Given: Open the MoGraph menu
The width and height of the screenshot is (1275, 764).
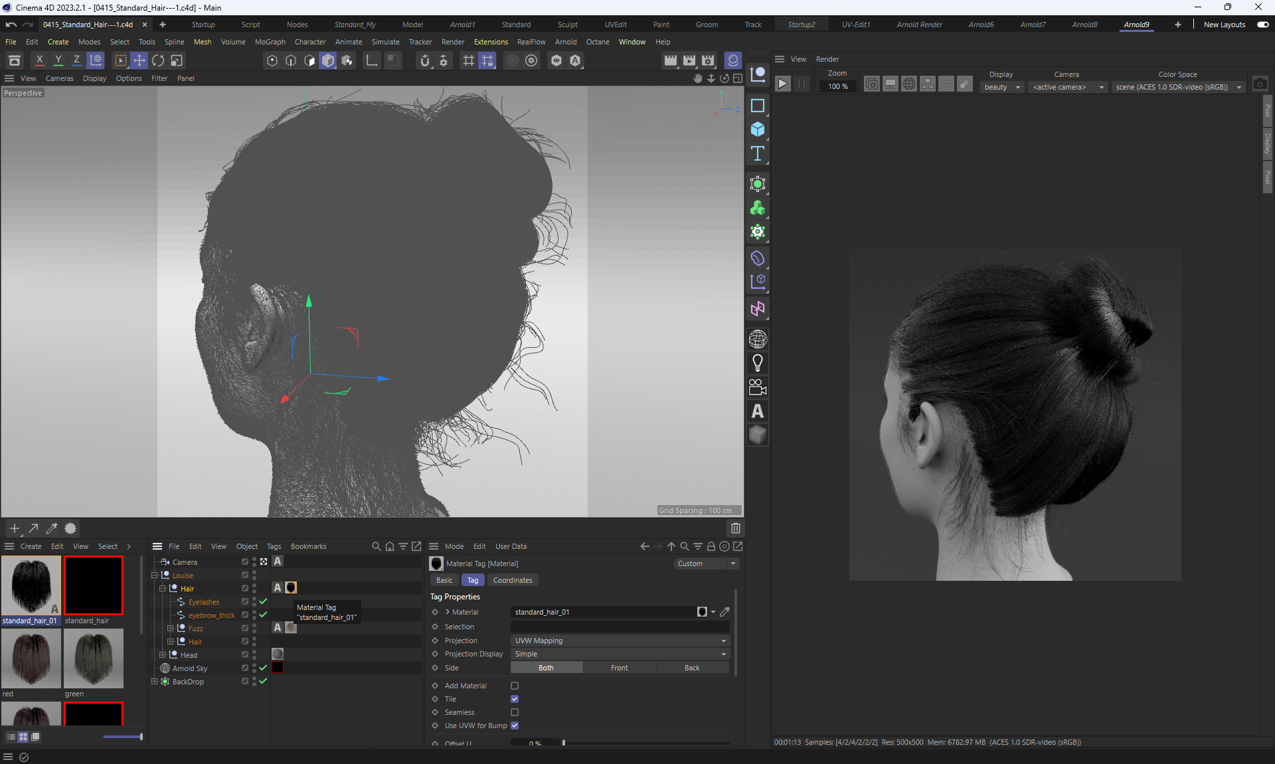Looking at the screenshot, I should (270, 42).
